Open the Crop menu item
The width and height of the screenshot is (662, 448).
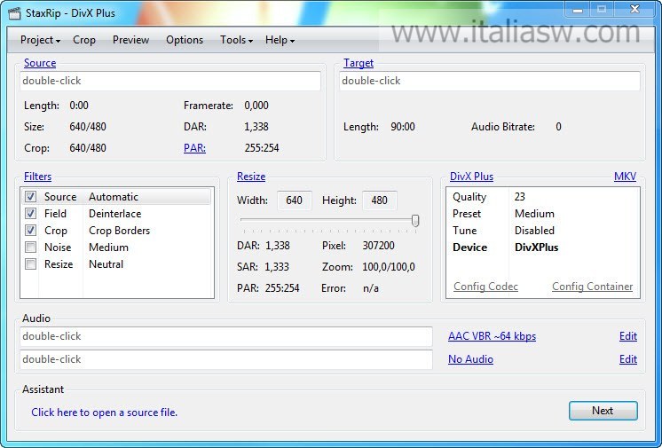pyautogui.click(x=84, y=40)
